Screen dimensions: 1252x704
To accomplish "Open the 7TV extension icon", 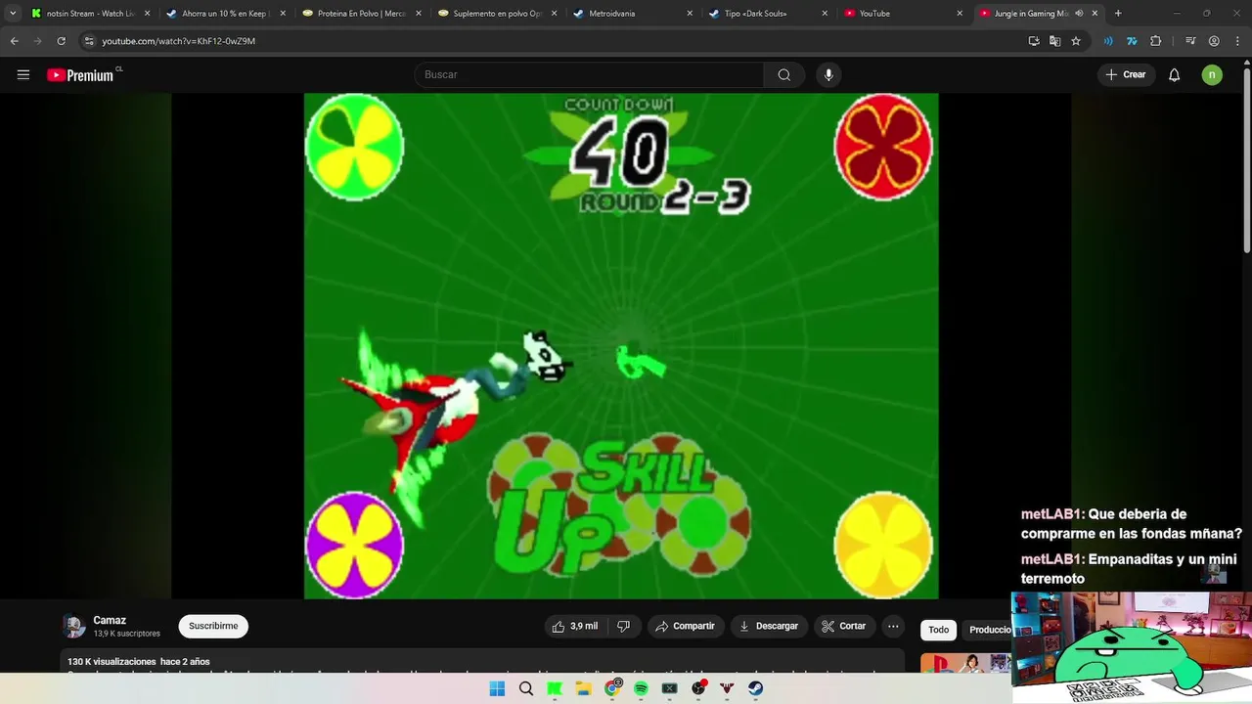I will 1132,41.
